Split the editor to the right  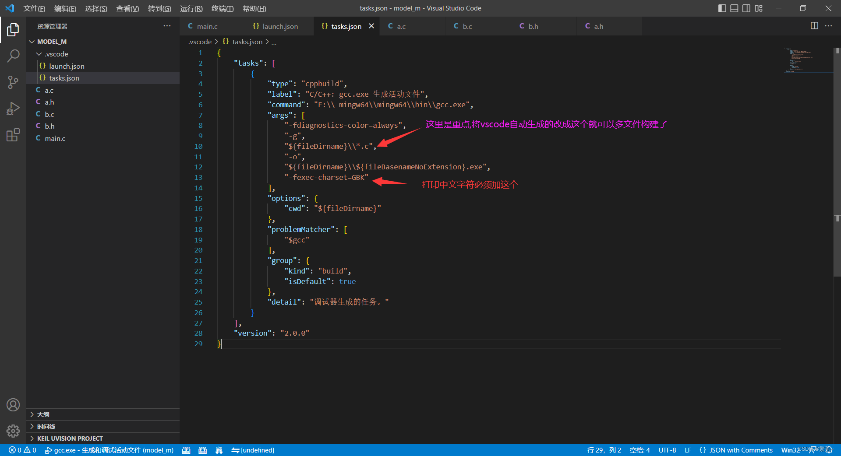[x=814, y=26]
